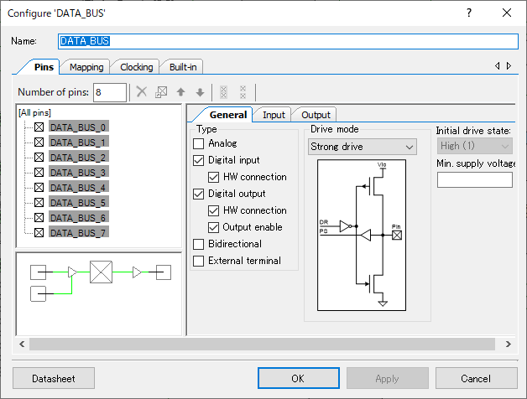Open the Drive mode Strong drive dropdown
Image resolution: width=527 pixels, height=399 pixels.
pos(363,147)
